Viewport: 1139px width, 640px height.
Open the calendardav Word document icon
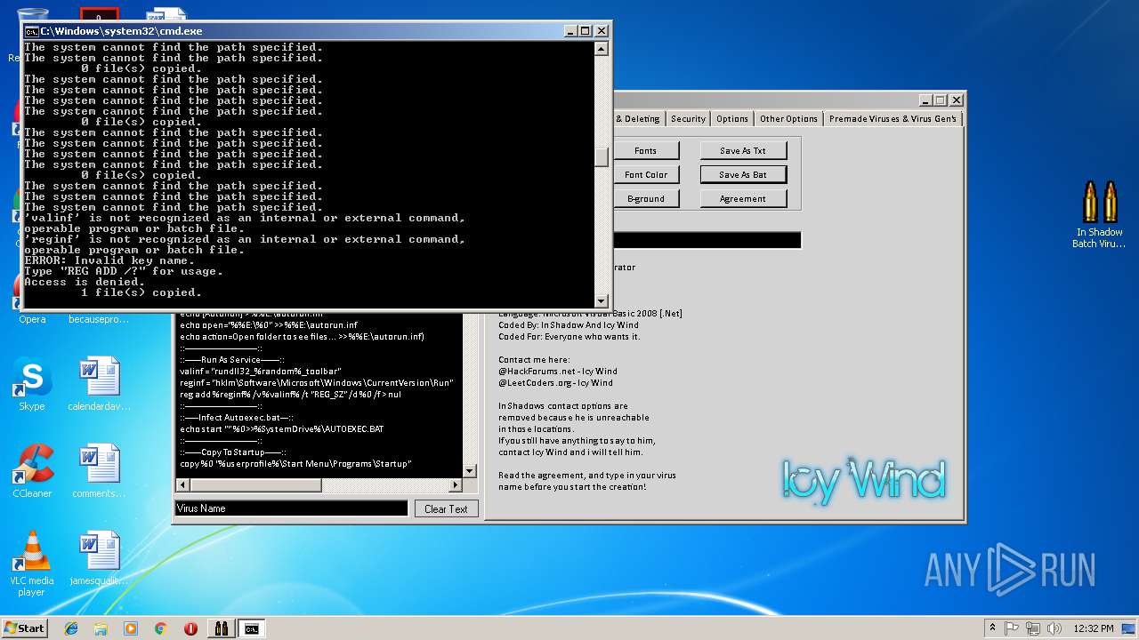click(99, 385)
